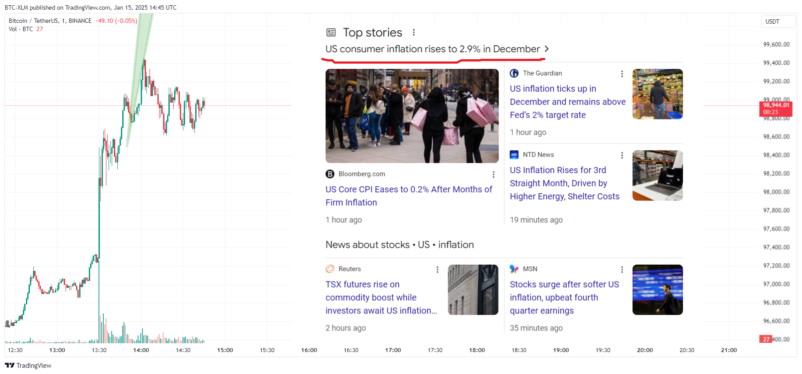Click the MSN logo icon

point(514,269)
